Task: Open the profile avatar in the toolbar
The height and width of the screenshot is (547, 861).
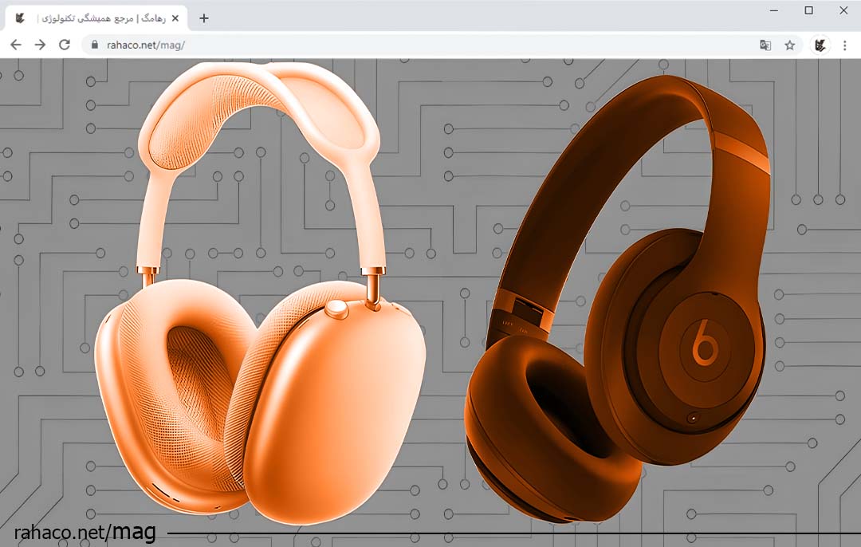Action: tap(820, 45)
